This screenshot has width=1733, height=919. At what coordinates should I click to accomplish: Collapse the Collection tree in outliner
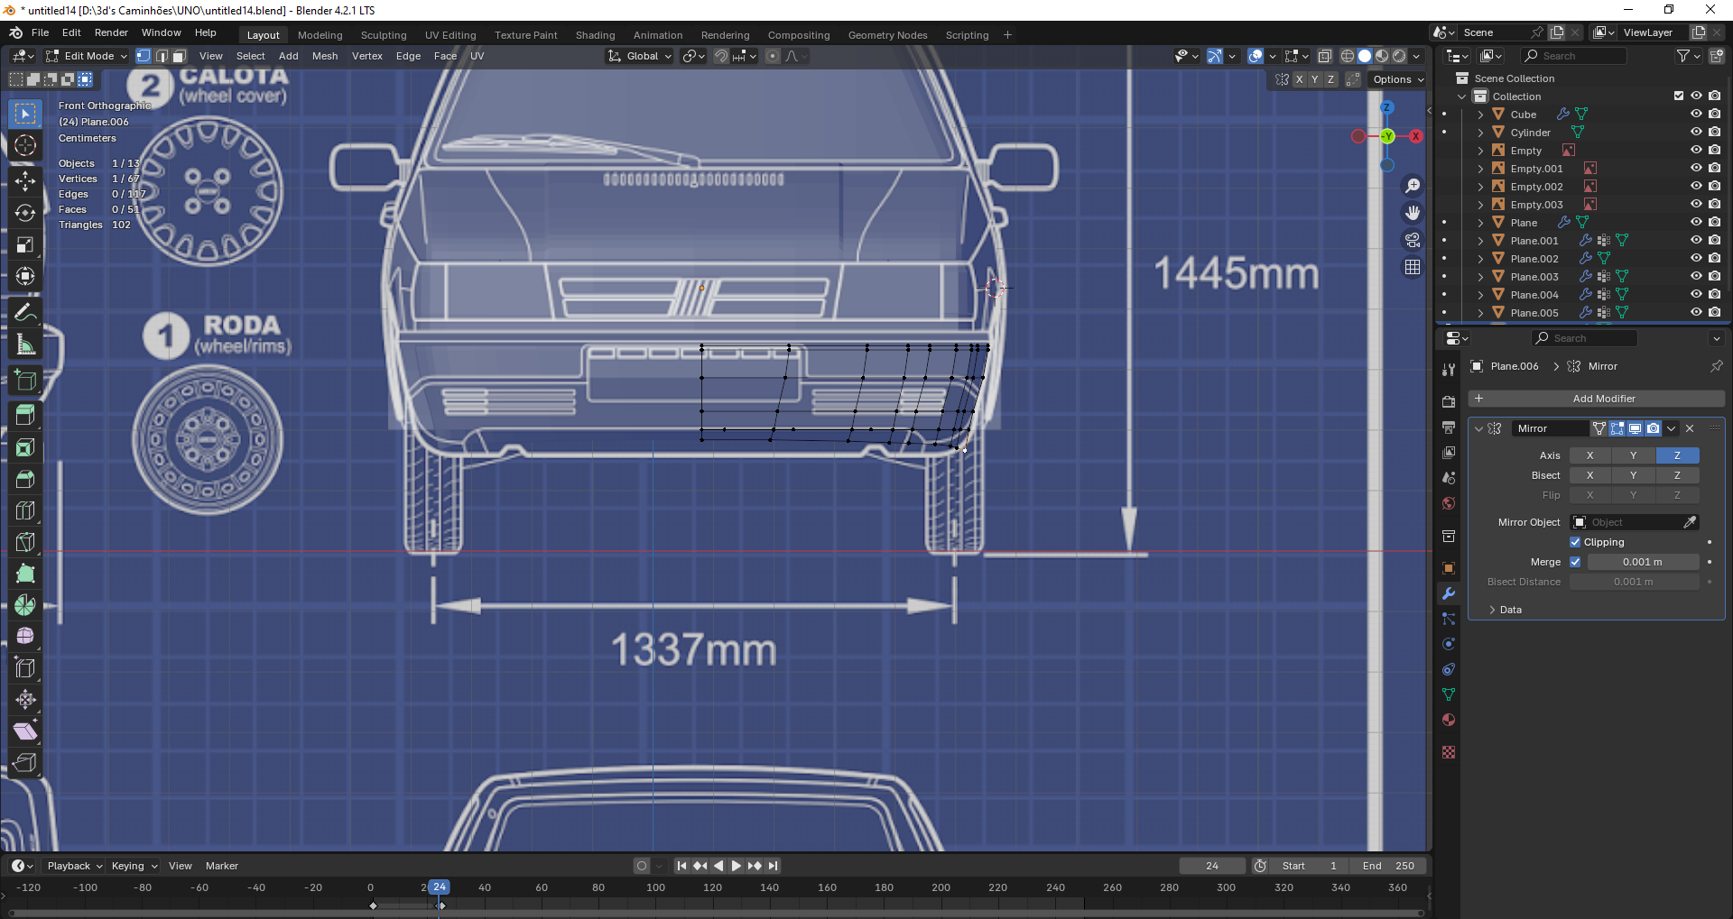(1462, 96)
